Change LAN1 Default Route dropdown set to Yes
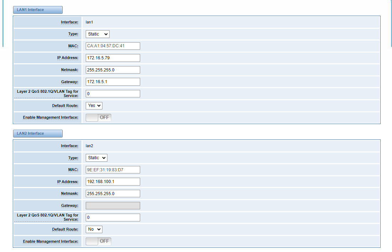 pyautogui.click(x=94, y=106)
